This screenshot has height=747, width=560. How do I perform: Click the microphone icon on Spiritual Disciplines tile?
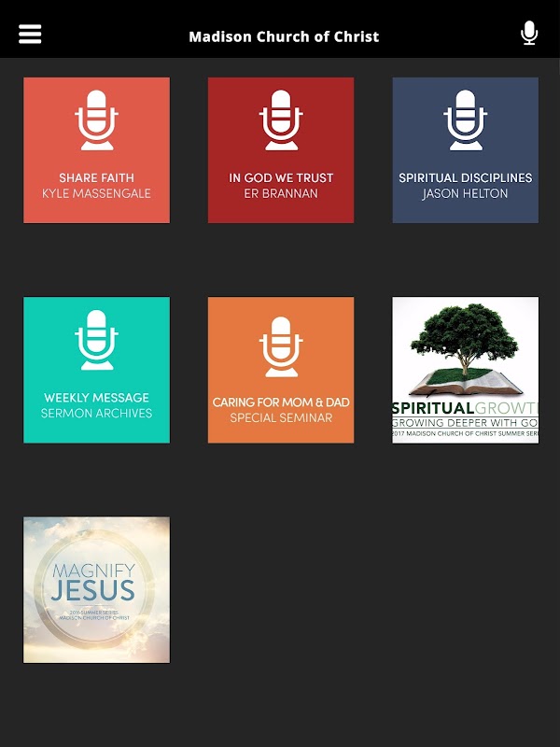coord(465,120)
